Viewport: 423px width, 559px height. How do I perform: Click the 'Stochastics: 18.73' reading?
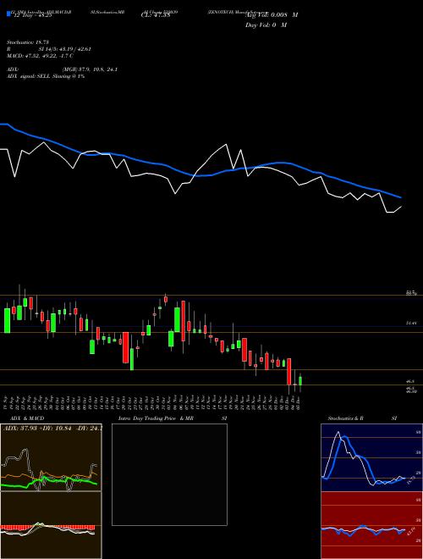[27, 42]
